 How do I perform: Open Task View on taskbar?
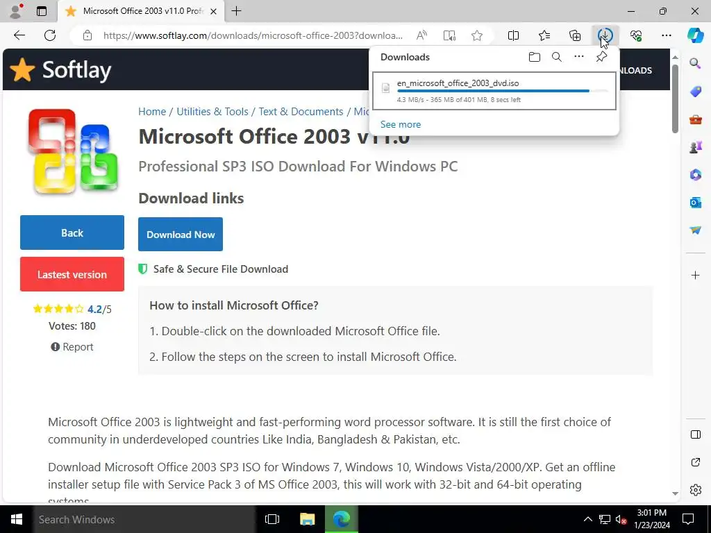[x=272, y=519]
